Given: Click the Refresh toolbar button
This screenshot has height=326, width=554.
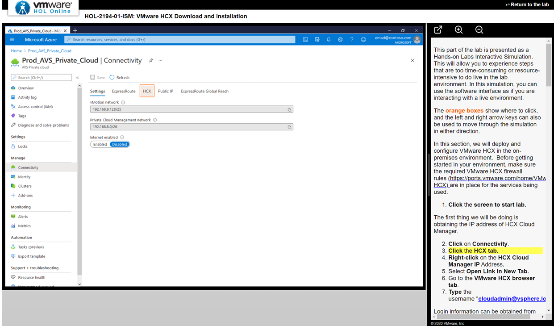Looking at the screenshot, I should coord(119,78).
